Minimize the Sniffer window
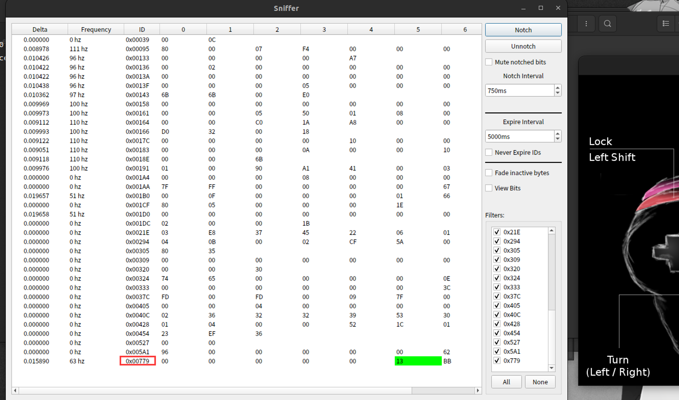The width and height of the screenshot is (679, 400). [524, 8]
